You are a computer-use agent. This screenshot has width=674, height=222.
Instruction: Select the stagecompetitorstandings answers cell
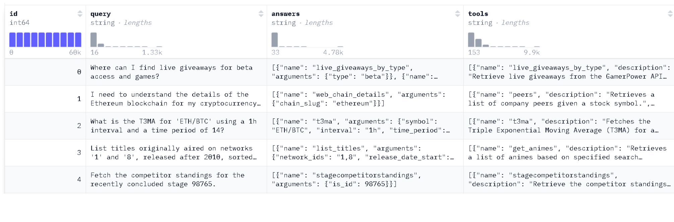click(x=365, y=180)
